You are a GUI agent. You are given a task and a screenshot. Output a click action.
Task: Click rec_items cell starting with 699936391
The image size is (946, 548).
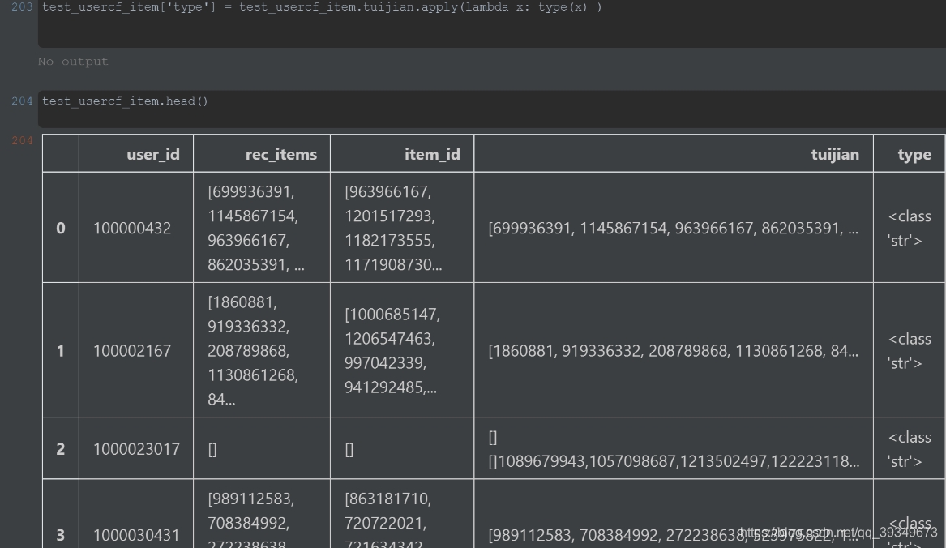point(261,228)
